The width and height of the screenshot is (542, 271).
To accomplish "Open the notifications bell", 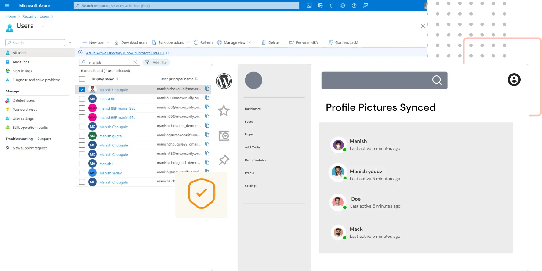I will [332, 5].
